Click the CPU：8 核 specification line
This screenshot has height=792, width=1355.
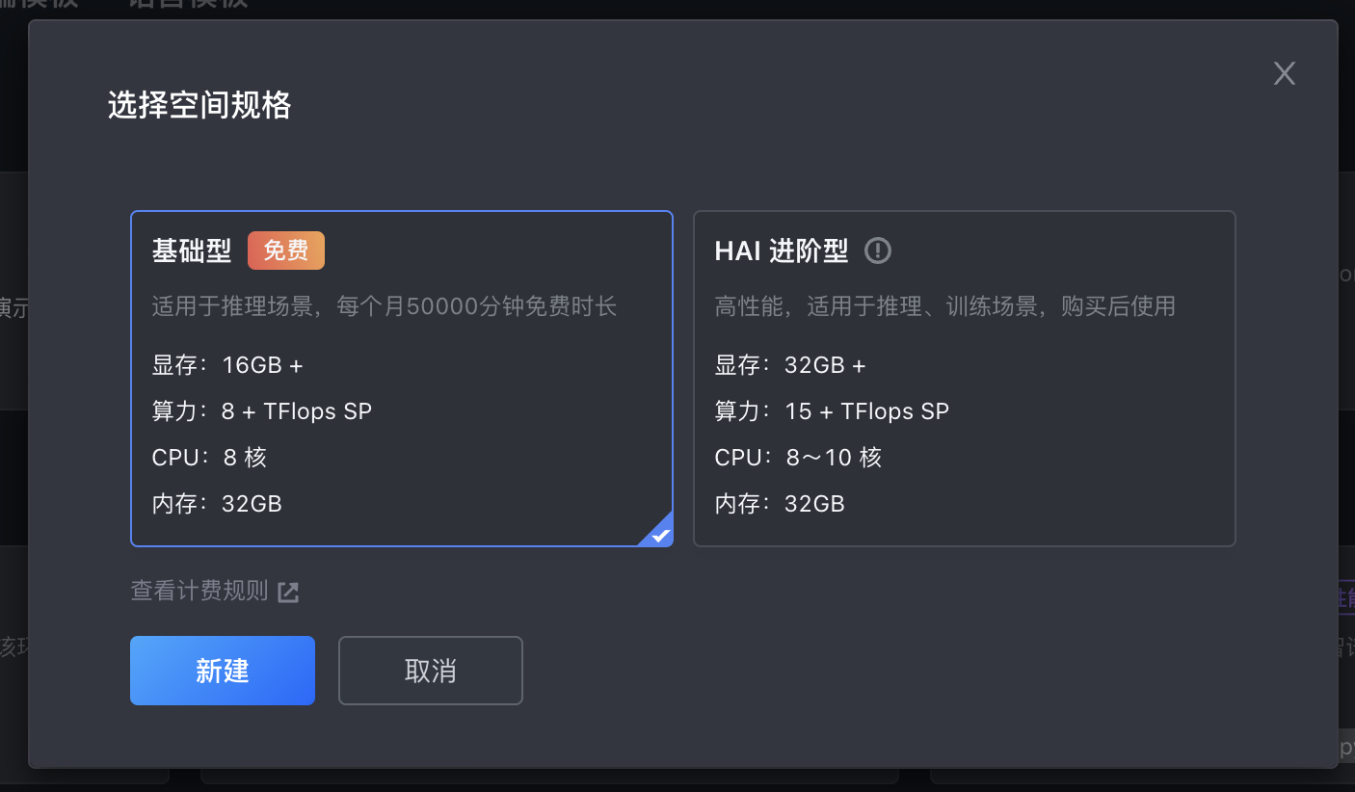pyautogui.click(x=209, y=458)
